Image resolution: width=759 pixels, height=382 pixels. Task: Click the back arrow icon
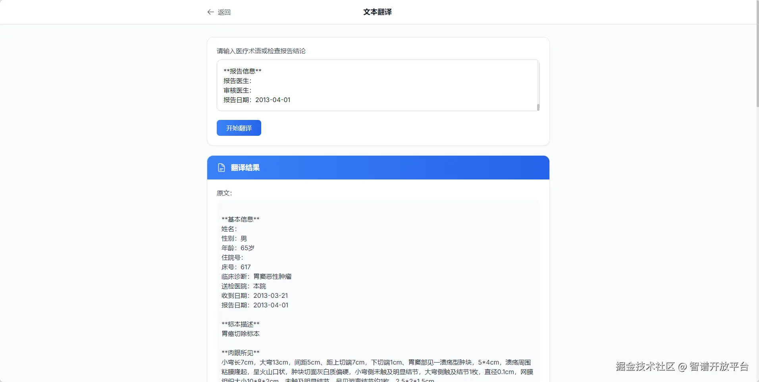pos(211,12)
